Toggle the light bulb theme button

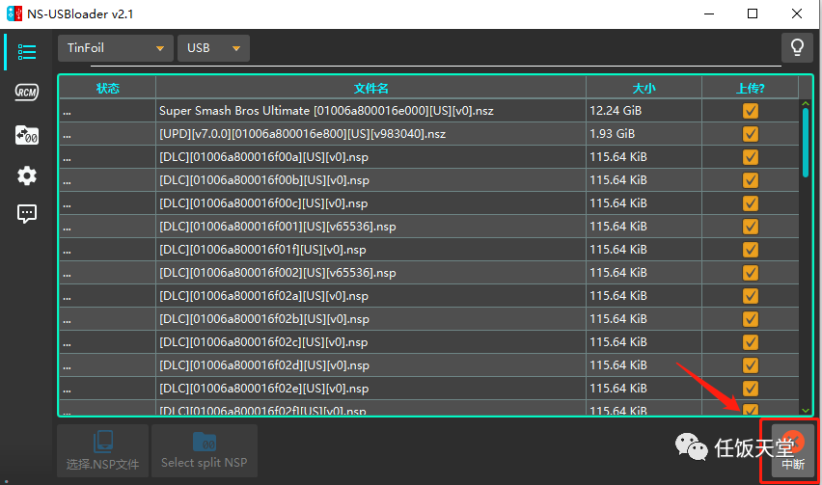797,47
